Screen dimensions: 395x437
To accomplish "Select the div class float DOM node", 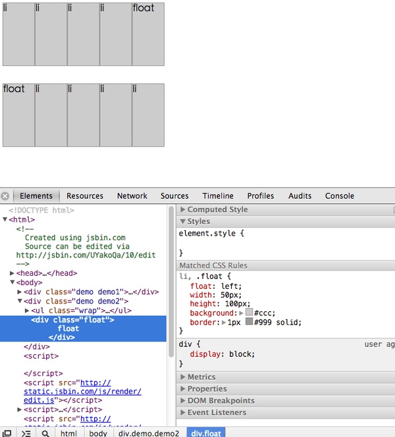I will pos(83,328).
